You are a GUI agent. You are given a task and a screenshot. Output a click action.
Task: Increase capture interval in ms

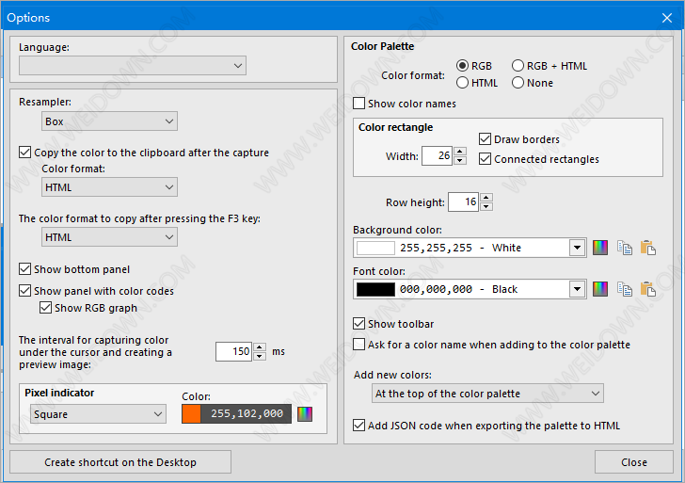[x=260, y=347]
